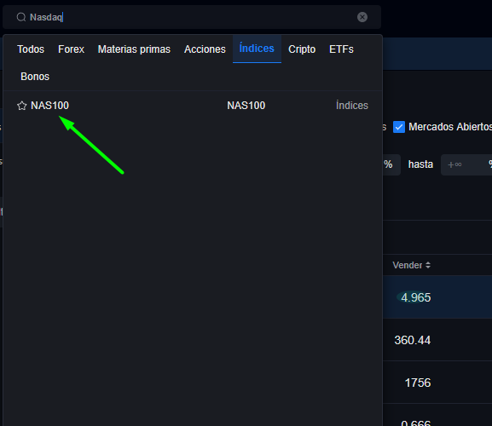Uncheck the Mercados Abiertos checkbox
The image size is (492, 426).
[x=399, y=127]
